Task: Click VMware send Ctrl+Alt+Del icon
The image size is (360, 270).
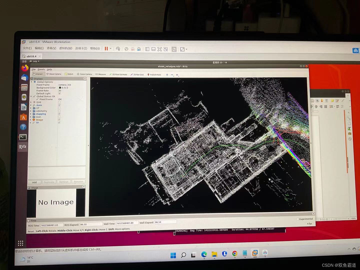Action: [118, 49]
